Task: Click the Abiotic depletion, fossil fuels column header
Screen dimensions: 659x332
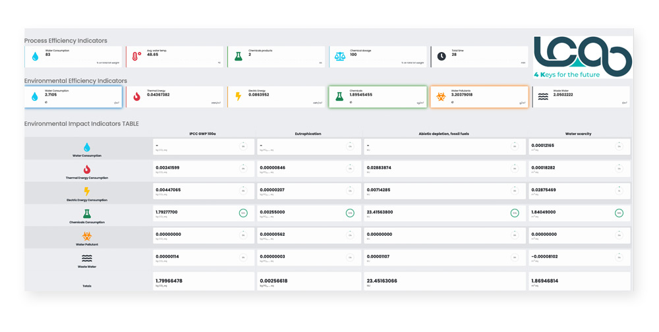Action: (x=444, y=134)
